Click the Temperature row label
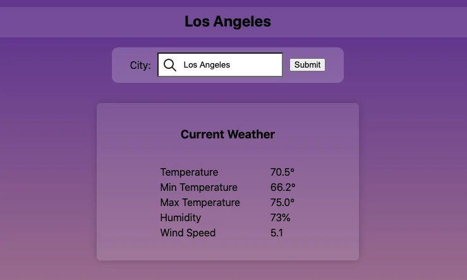 (189, 172)
